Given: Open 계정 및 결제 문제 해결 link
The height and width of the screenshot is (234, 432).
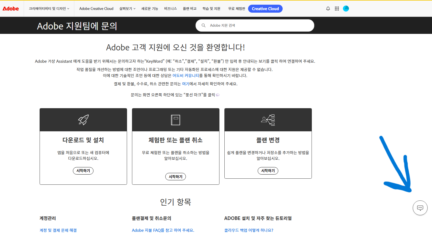Looking at the screenshot, I should (58, 230).
